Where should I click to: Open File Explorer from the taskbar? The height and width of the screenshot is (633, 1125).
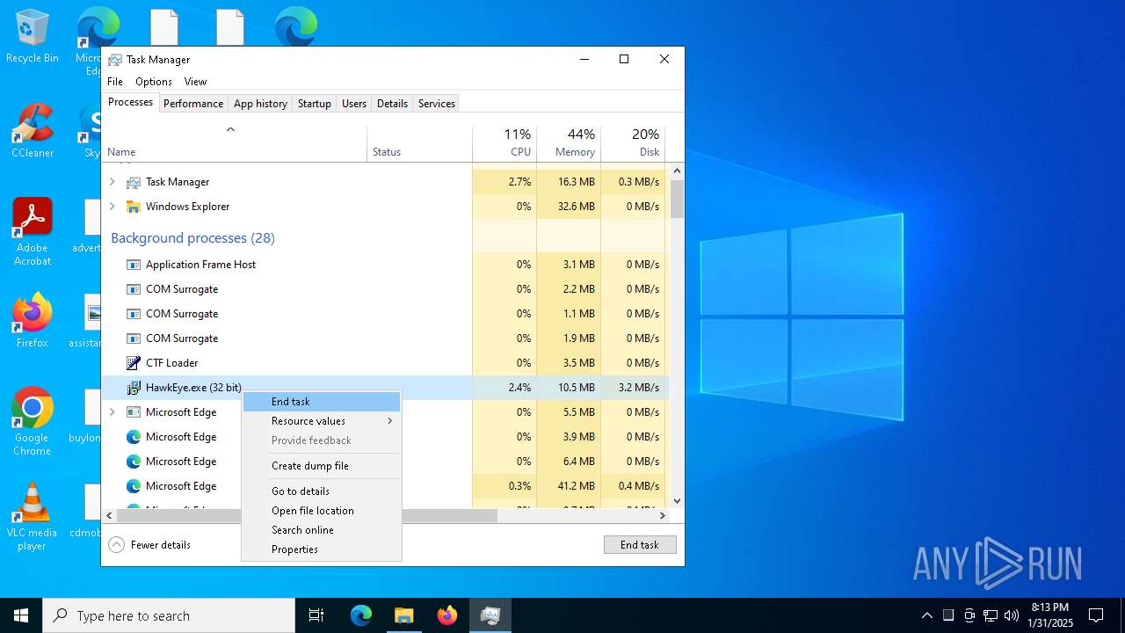[x=403, y=615]
